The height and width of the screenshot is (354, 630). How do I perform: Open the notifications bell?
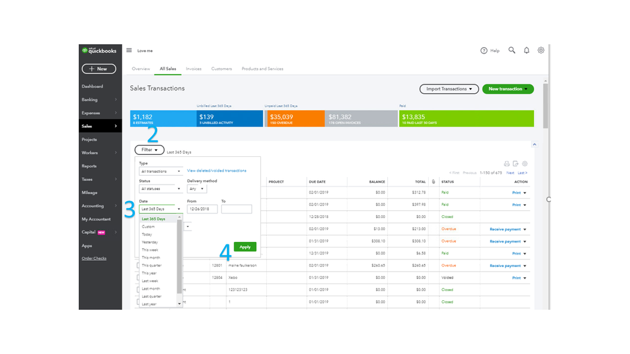point(527,50)
